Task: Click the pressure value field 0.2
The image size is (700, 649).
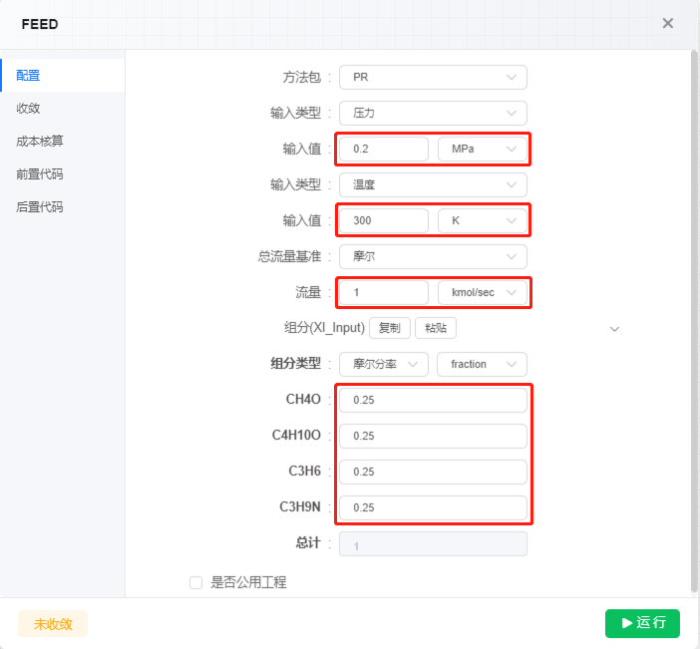Action: pos(384,150)
